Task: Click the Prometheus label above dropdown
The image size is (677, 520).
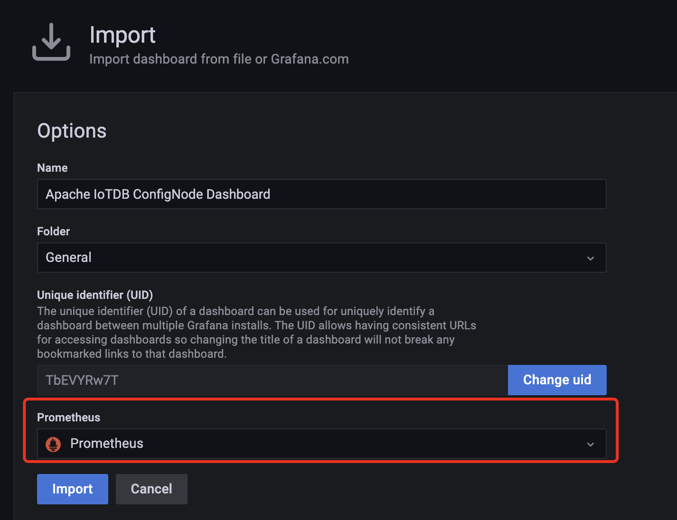Action: (68, 417)
